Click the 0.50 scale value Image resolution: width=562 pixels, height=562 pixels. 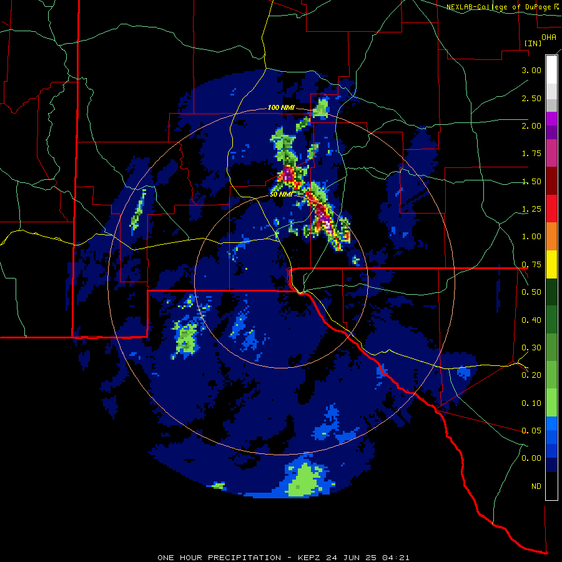(531, 292)
